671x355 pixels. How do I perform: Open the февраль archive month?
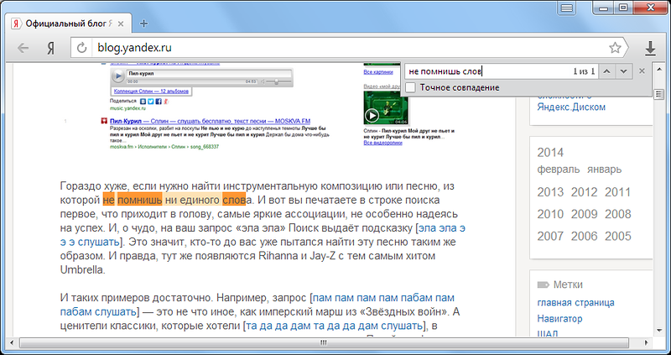559,170
